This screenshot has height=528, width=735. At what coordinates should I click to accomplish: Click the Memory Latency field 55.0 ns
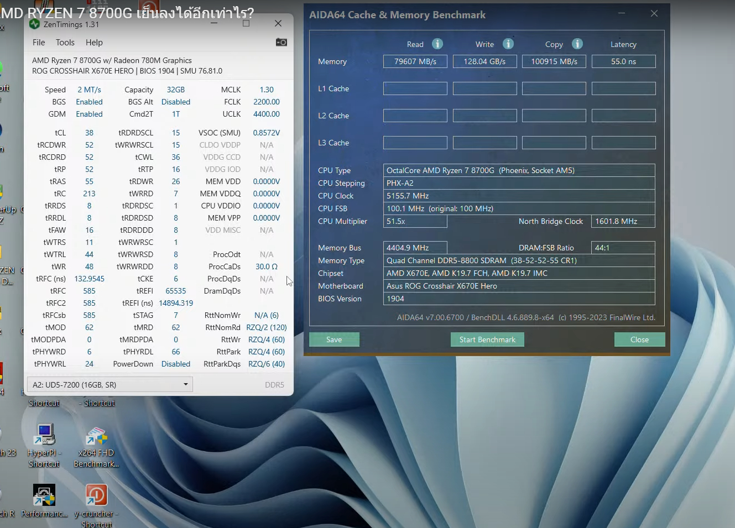[x=624, y=61]
